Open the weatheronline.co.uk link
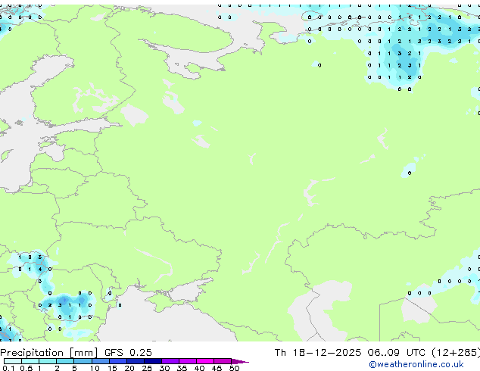 tap(416, 364)
